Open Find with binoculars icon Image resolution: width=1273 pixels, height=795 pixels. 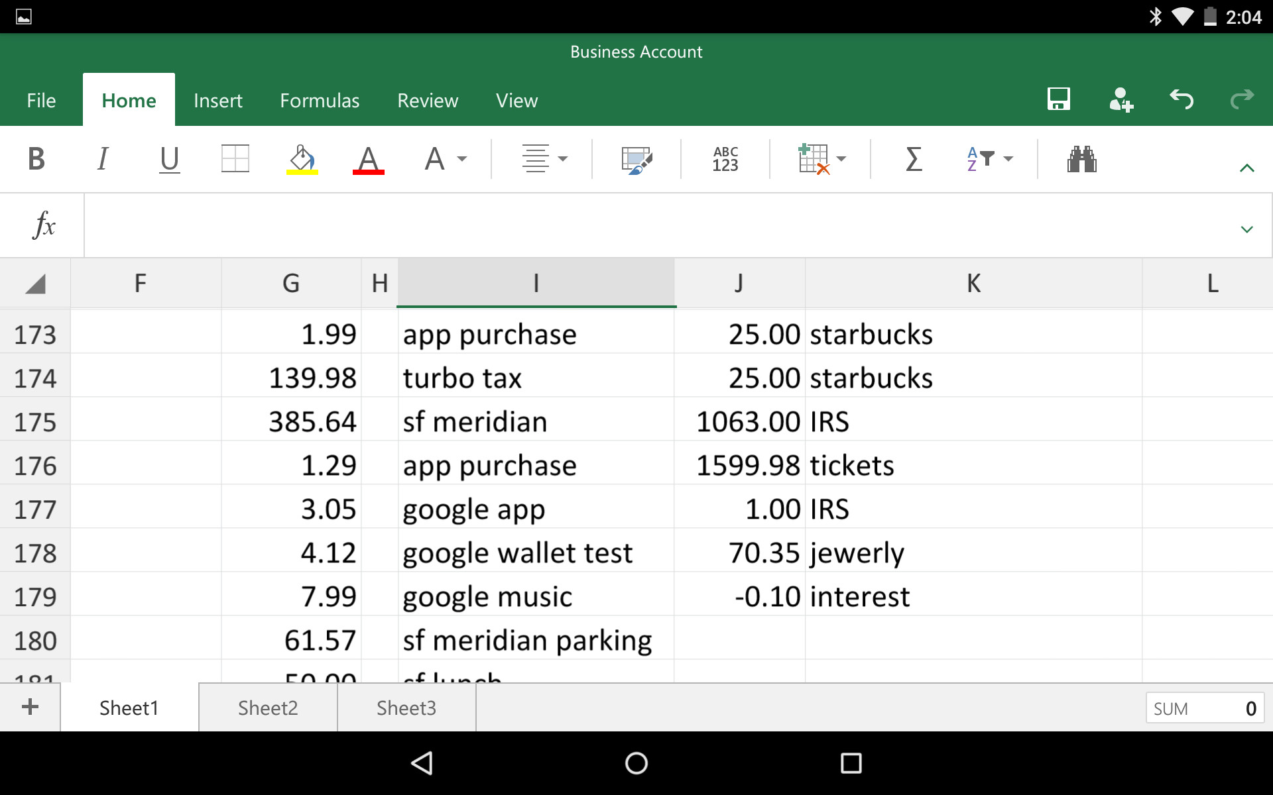point(1081,159)
